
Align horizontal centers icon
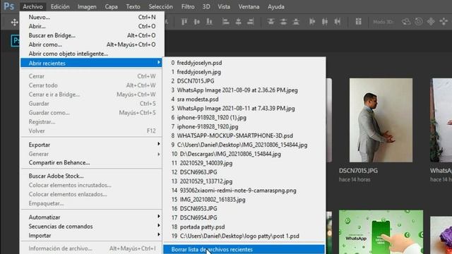(x=239, y=22)
